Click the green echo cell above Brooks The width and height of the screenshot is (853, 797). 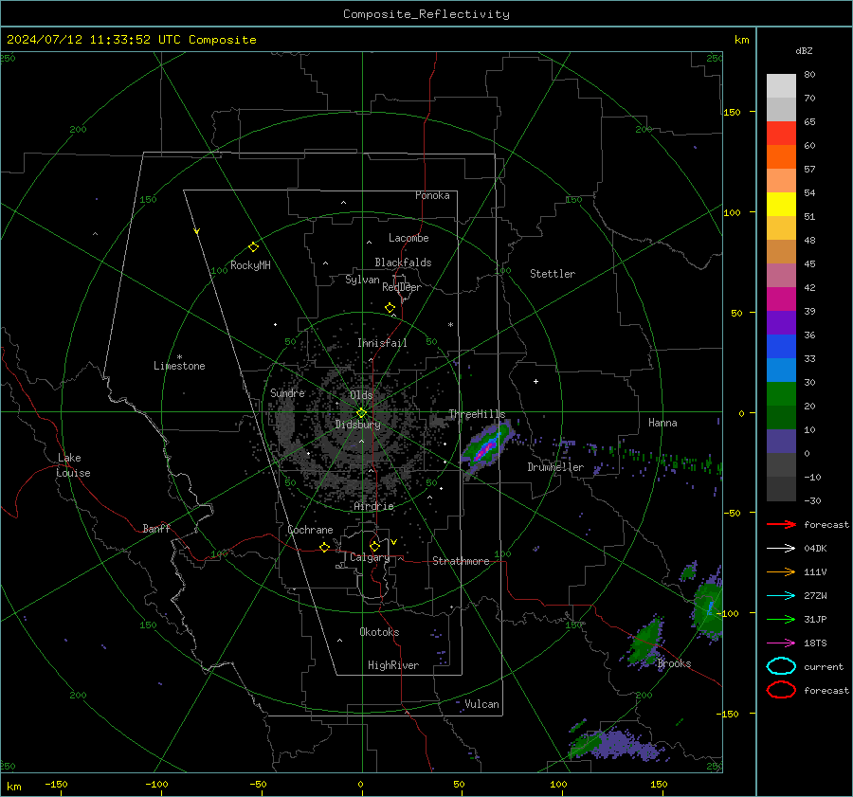(647, 641)
